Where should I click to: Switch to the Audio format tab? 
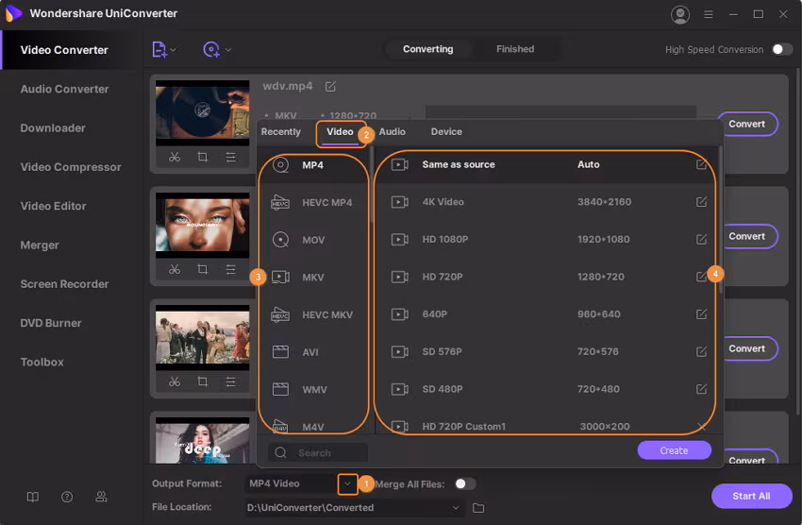[393, 131]
